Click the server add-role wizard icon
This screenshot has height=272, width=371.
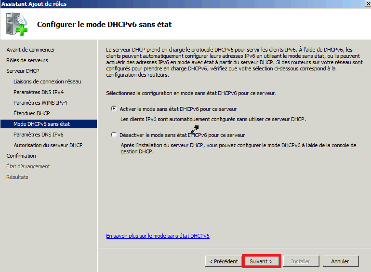tap(16, 24)
